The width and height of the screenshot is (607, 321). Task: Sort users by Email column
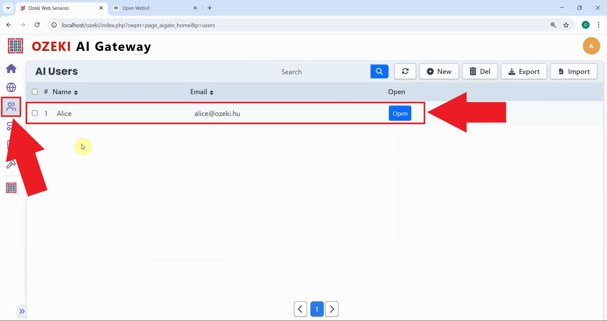pos(202,92)
